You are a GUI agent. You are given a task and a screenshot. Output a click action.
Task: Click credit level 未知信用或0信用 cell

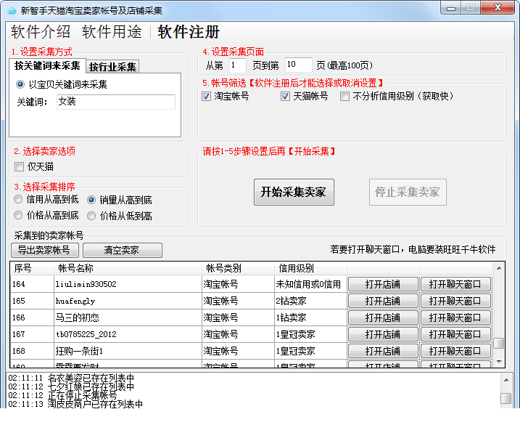click(x=310, y=284)
